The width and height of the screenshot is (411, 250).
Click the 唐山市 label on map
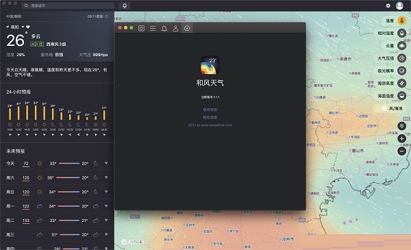point(357,151)
